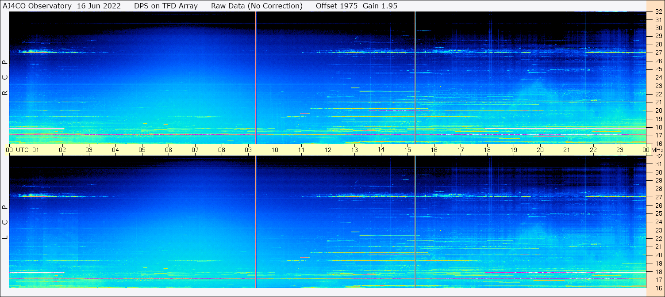Screen dimensions: 665x297
Task: Click hour mark 09 on the UTC axis
Action: tap(248, 150)
